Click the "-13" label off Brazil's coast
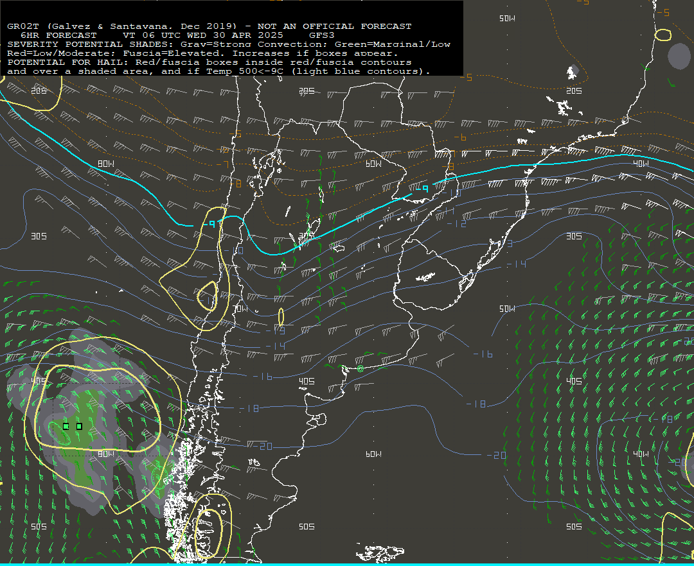 [x=503, y=243]
